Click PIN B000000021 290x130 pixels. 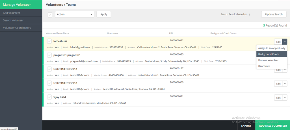point(176,96)
